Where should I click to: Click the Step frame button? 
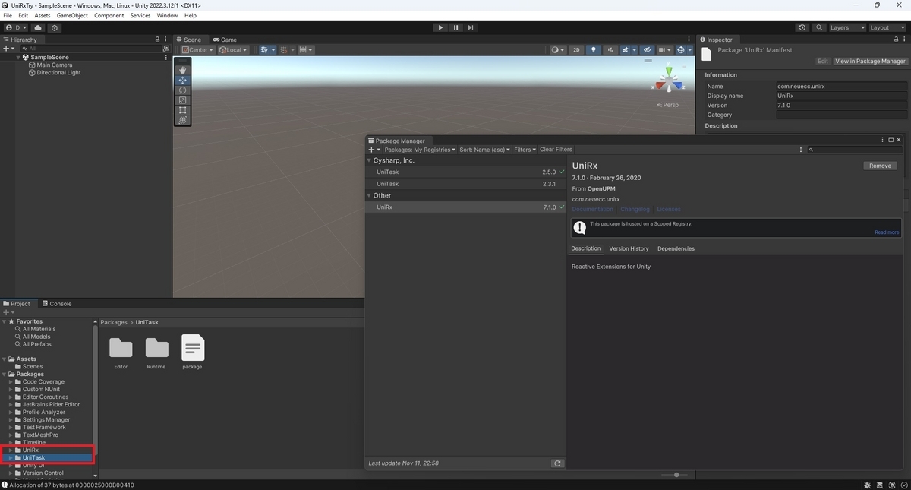[x=471, y=27]
